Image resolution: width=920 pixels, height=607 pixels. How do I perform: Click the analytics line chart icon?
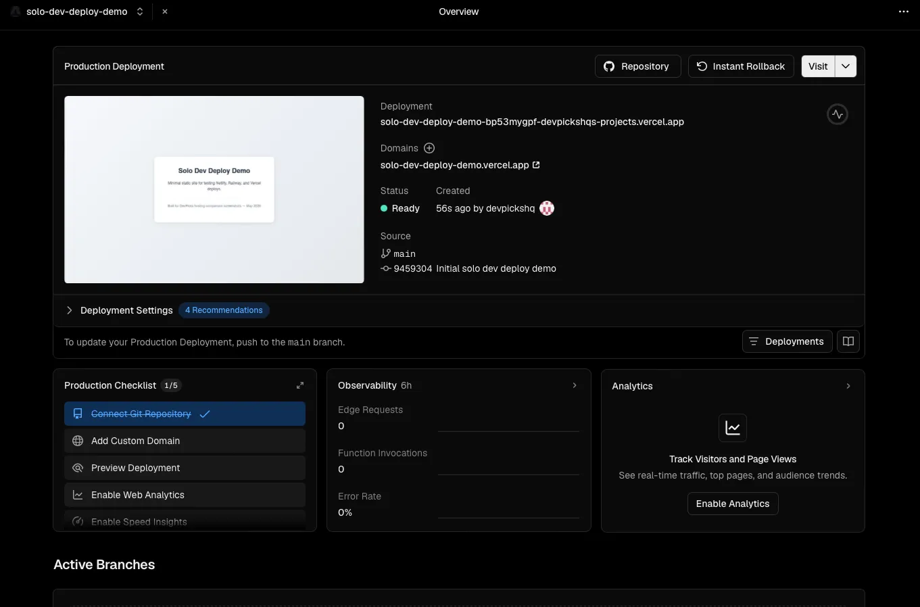tap(733, 428)
